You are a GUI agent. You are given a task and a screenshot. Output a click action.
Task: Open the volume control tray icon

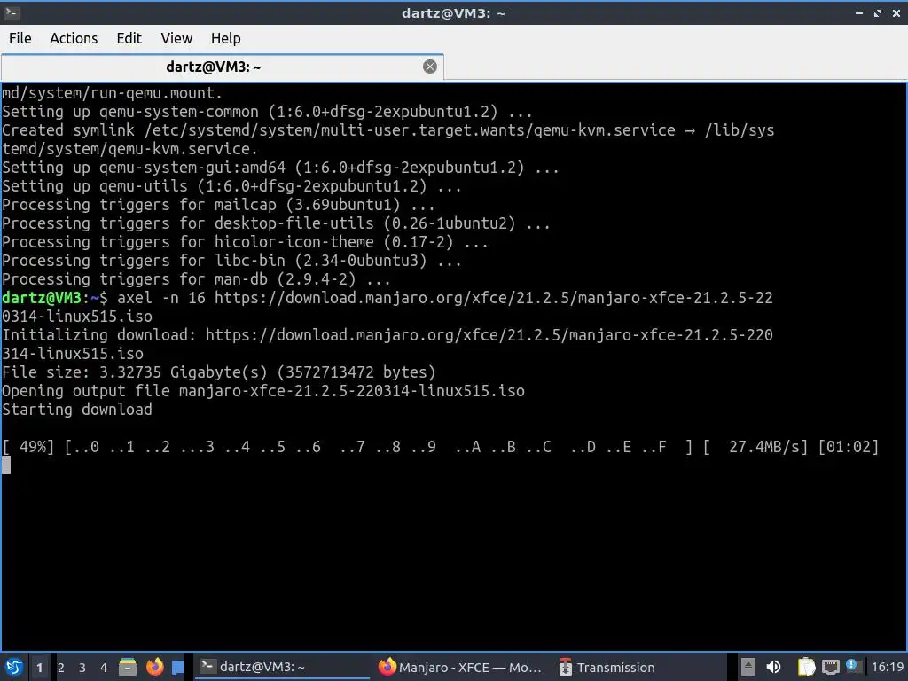point(773,667)
